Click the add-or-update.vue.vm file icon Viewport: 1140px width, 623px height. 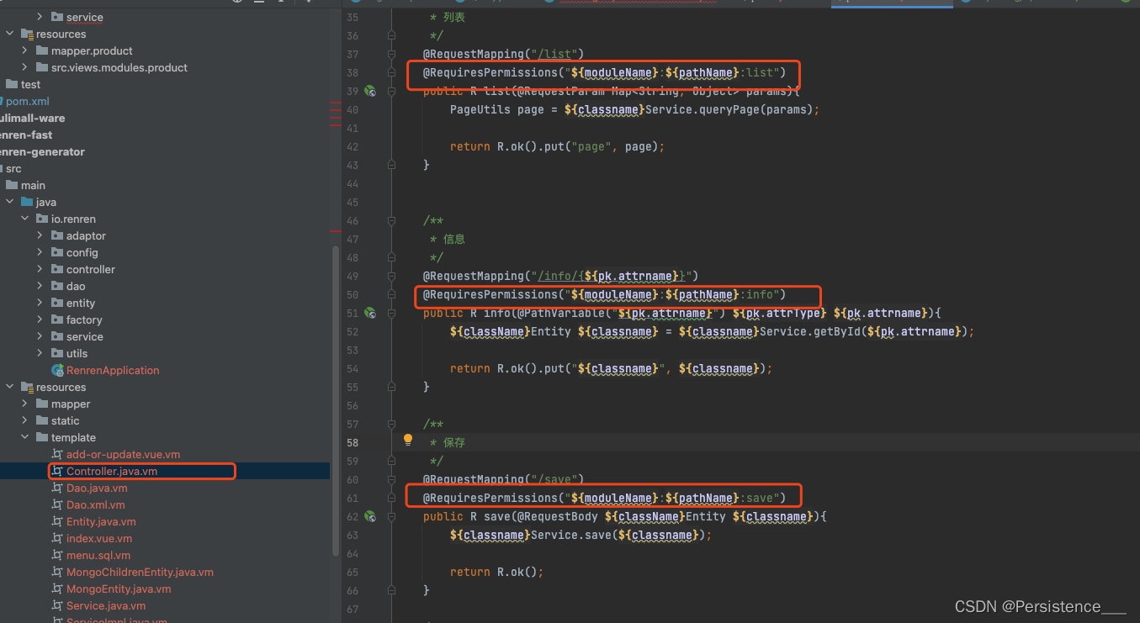[57, 454]
